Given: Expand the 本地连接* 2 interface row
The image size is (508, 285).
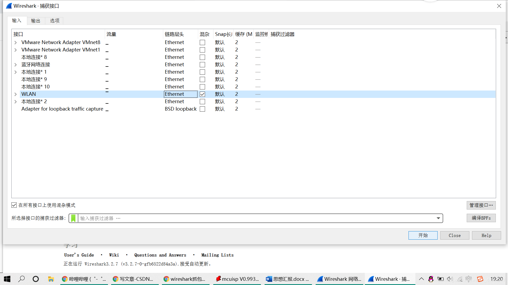Looking at the screenshot, I should [x=16, y=102].
